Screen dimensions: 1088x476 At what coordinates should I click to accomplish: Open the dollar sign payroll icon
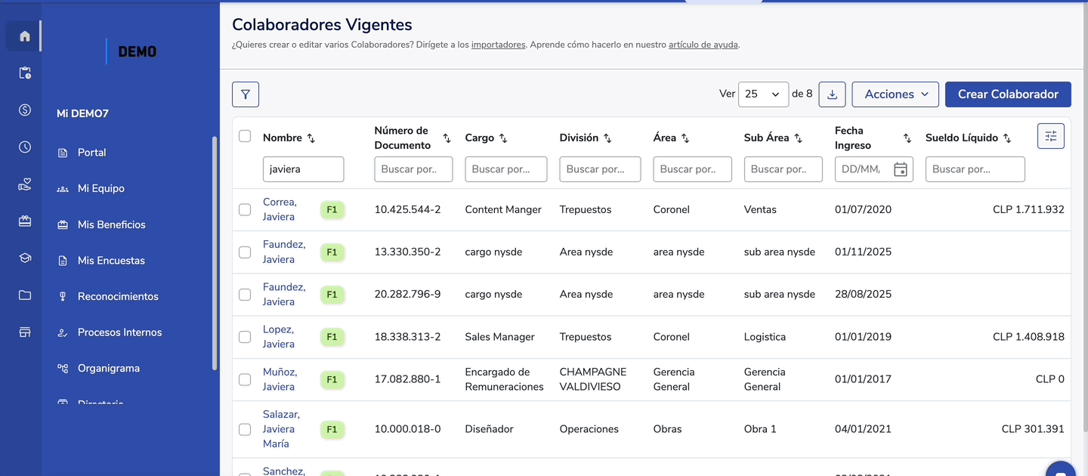[25, 110]
